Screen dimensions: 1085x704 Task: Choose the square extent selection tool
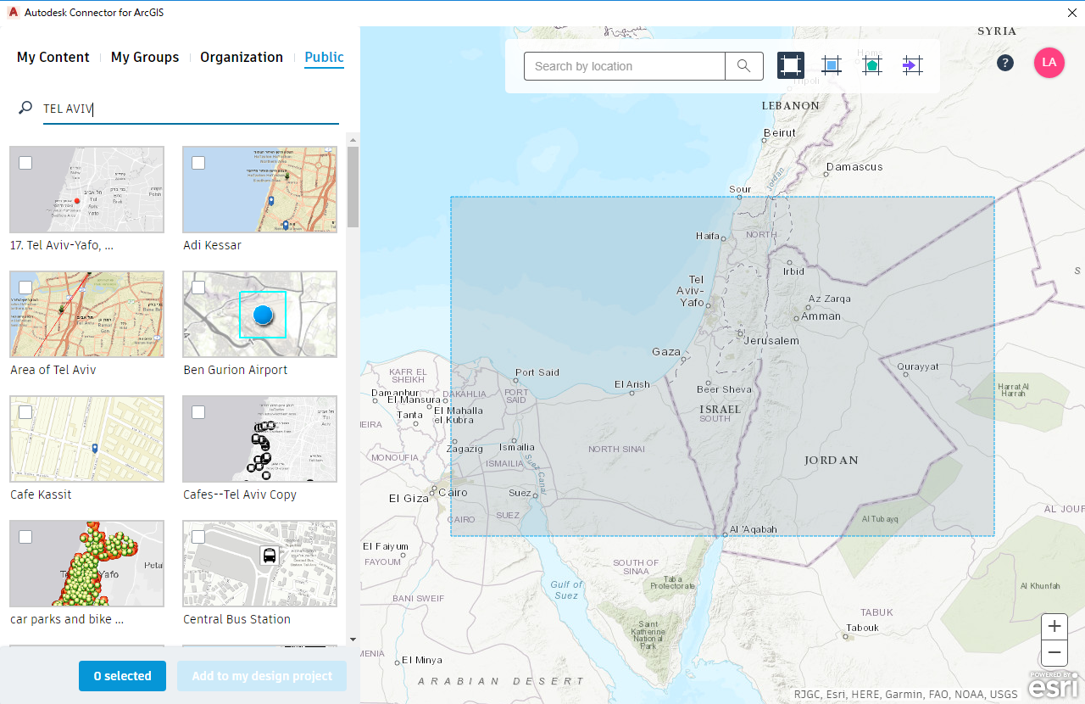[x=832, y=65]
